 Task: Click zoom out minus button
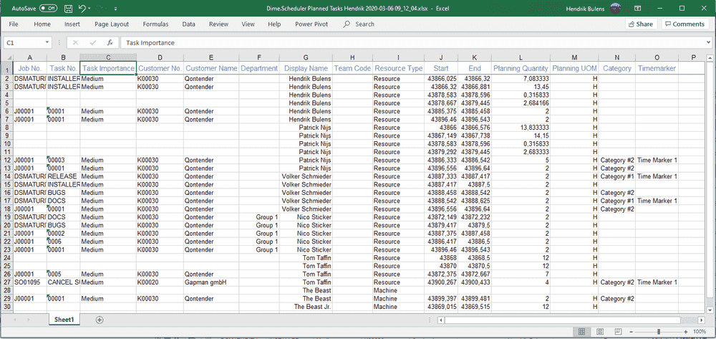click(631, 331)
